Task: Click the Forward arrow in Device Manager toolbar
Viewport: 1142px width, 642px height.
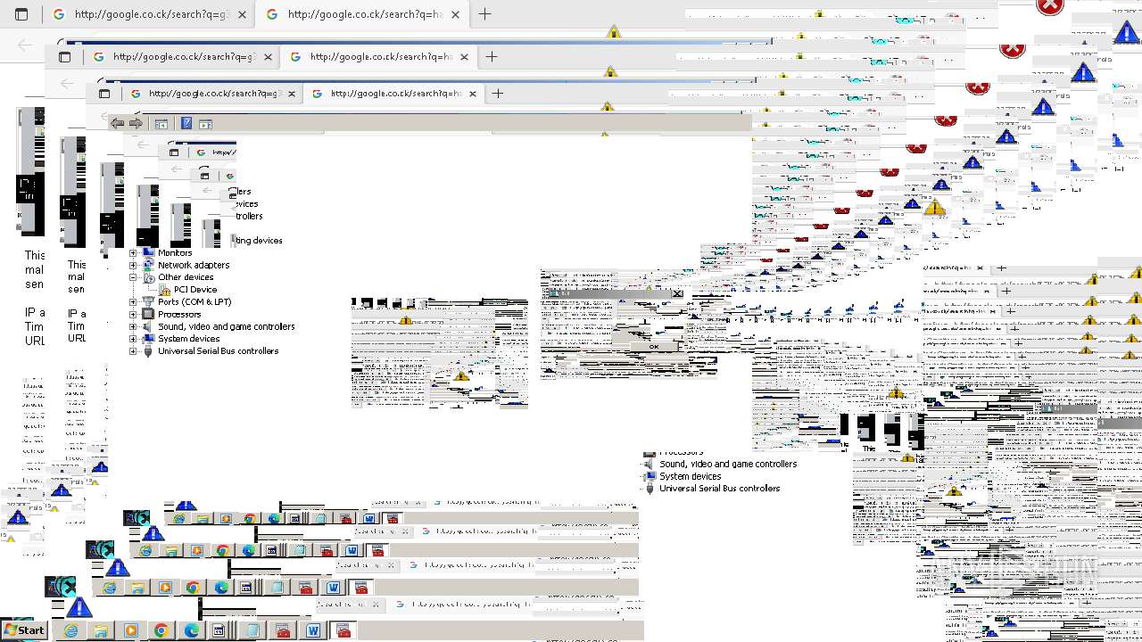Action: click(x=136, y=124)
